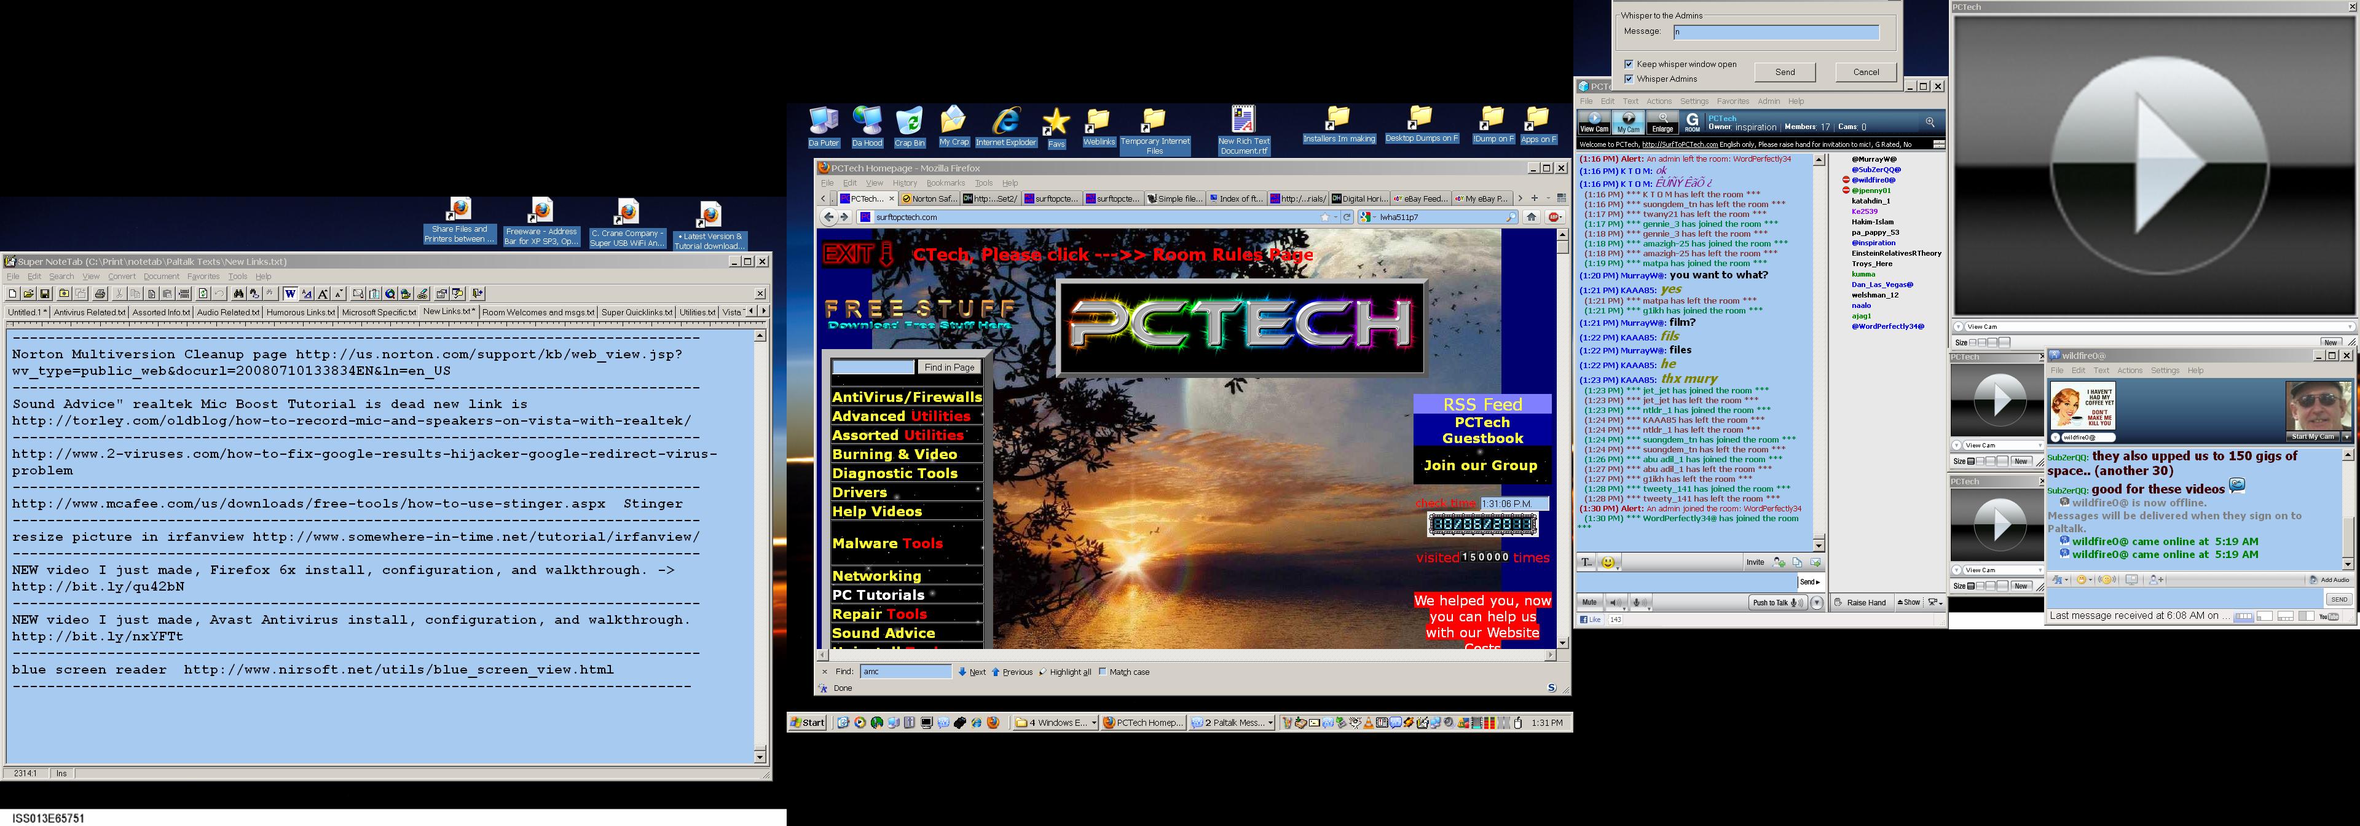Toggle the Whisper Admins checkbox
Screen dimensions: 2360x826
click(x=1628, y=79)
